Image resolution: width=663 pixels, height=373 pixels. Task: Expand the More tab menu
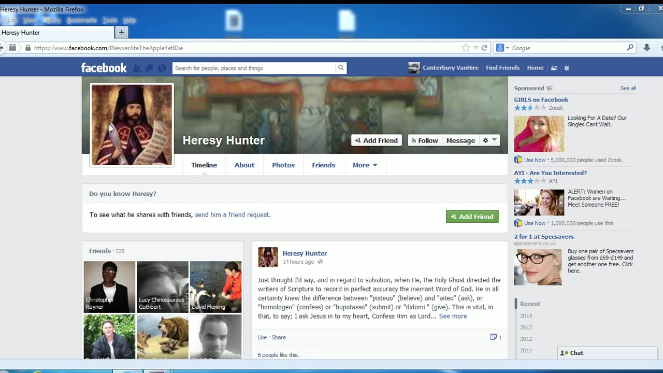(x=365, y=165)
